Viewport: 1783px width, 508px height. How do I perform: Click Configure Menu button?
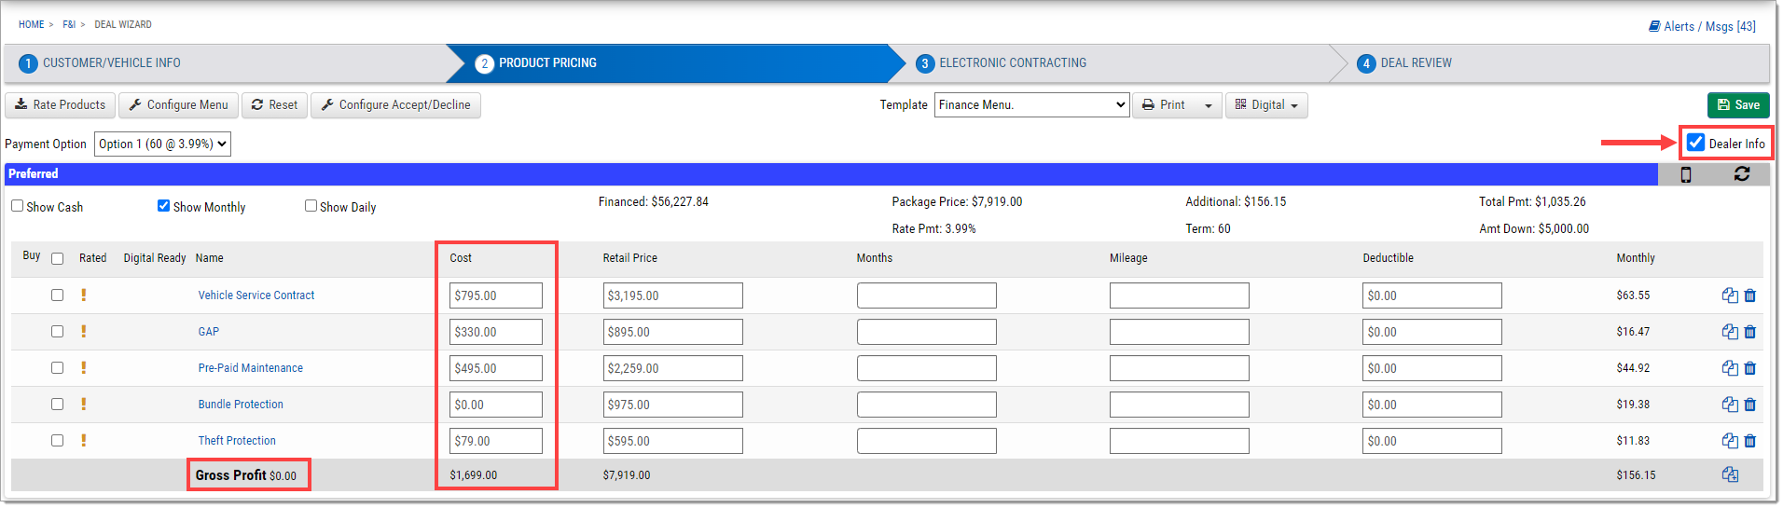[x=179, y=105]
